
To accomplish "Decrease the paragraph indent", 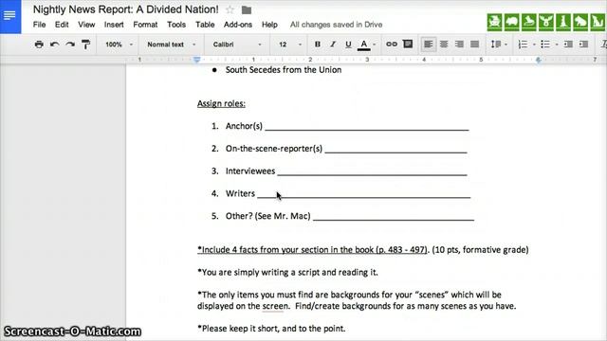I will pyautogui.click(x=568, y=45).
